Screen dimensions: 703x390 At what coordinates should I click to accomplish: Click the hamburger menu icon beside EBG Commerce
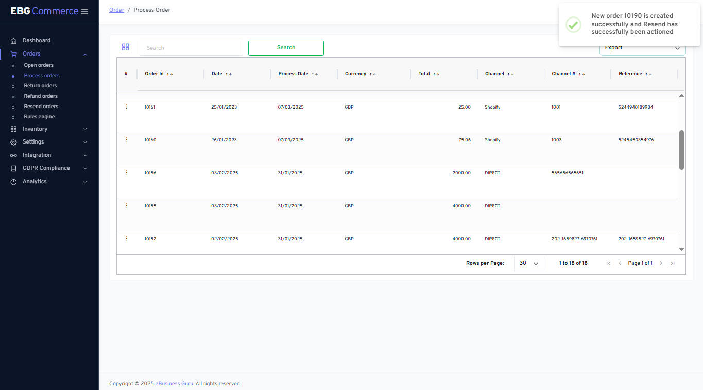pyautogui.click(x=84, y=12)
